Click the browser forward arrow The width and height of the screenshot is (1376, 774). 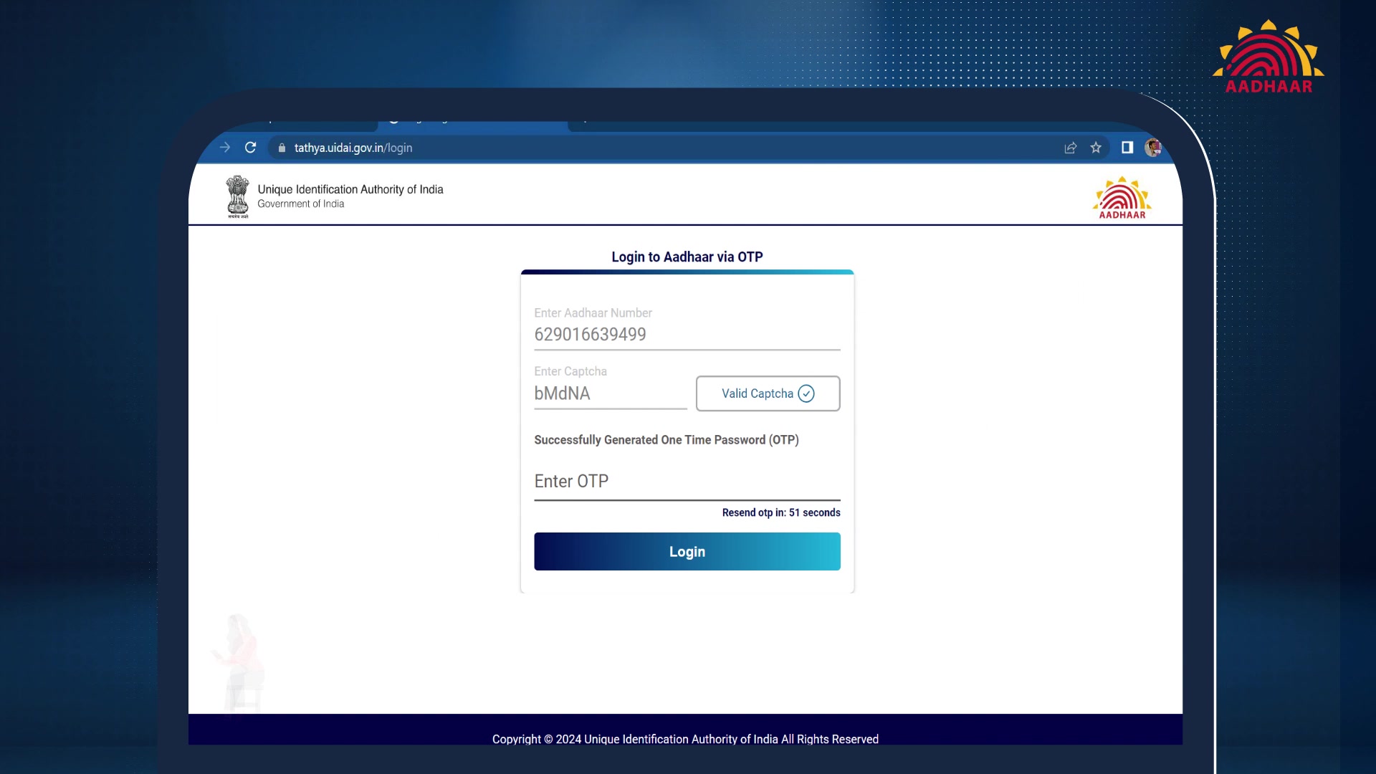(225, 148)
